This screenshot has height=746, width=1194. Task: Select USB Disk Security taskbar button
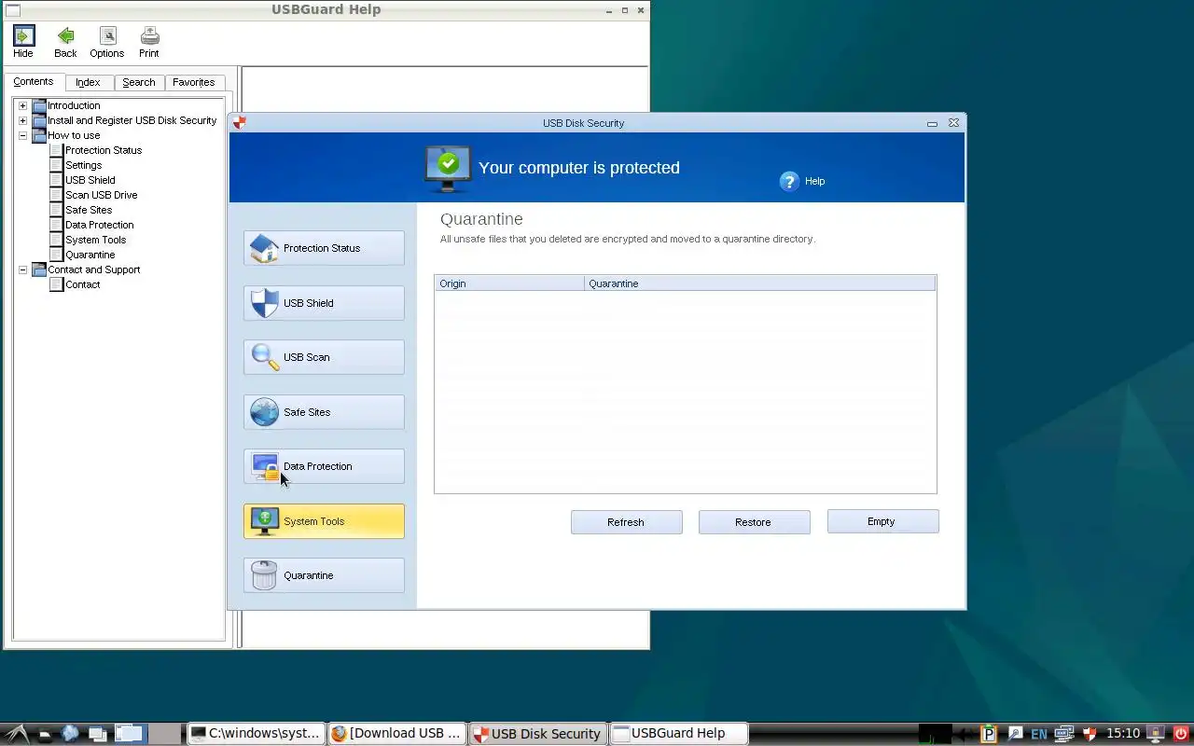point(538,734)
